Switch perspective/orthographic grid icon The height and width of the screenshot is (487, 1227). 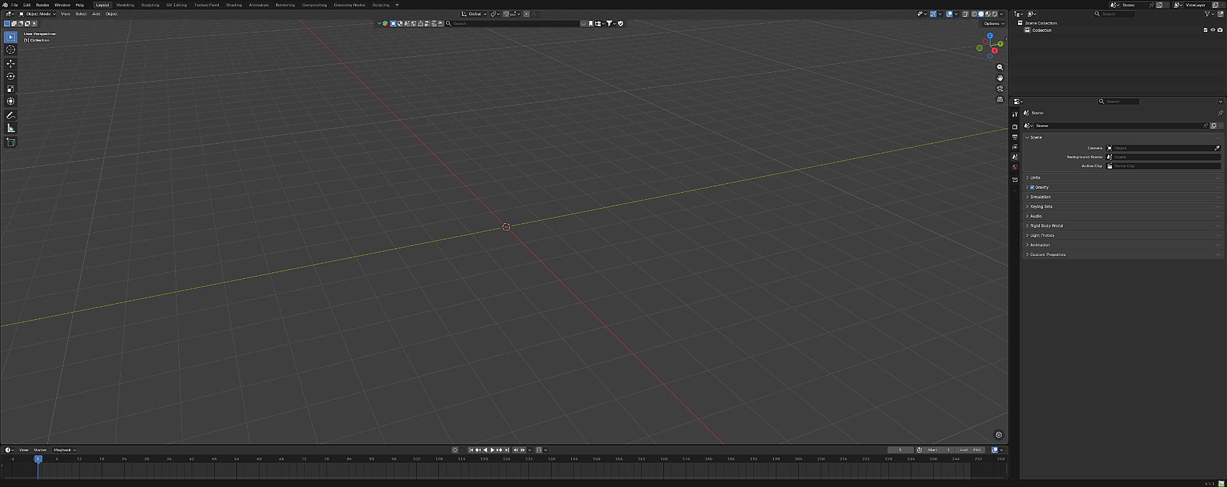point(1000,99)
